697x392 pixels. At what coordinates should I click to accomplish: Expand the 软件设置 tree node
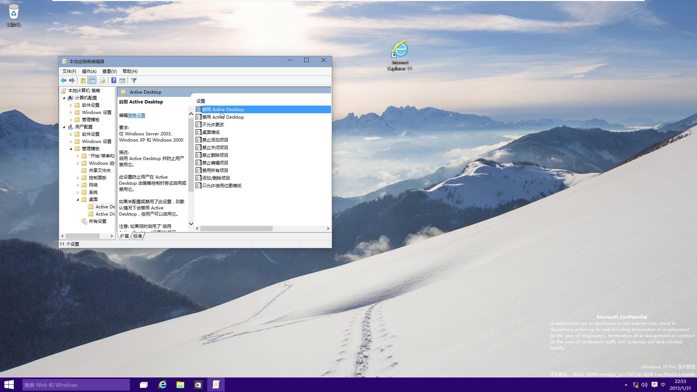[71, 105]
